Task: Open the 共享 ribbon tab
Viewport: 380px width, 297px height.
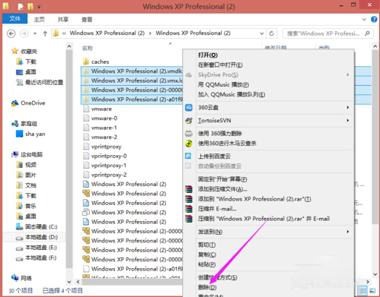Action: 63,20
